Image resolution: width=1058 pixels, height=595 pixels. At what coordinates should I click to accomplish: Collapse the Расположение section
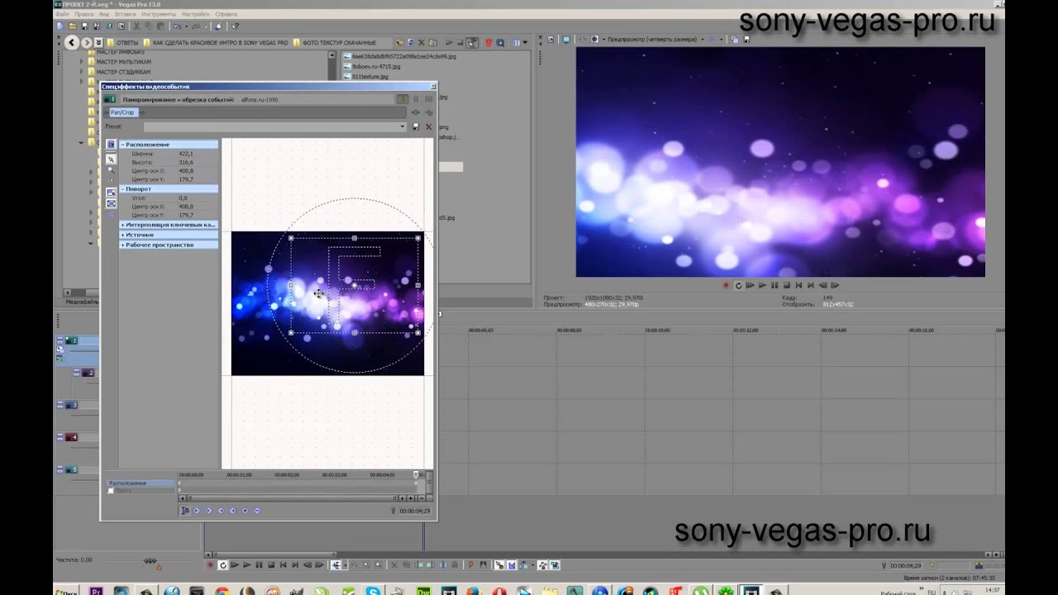point(122,145)
